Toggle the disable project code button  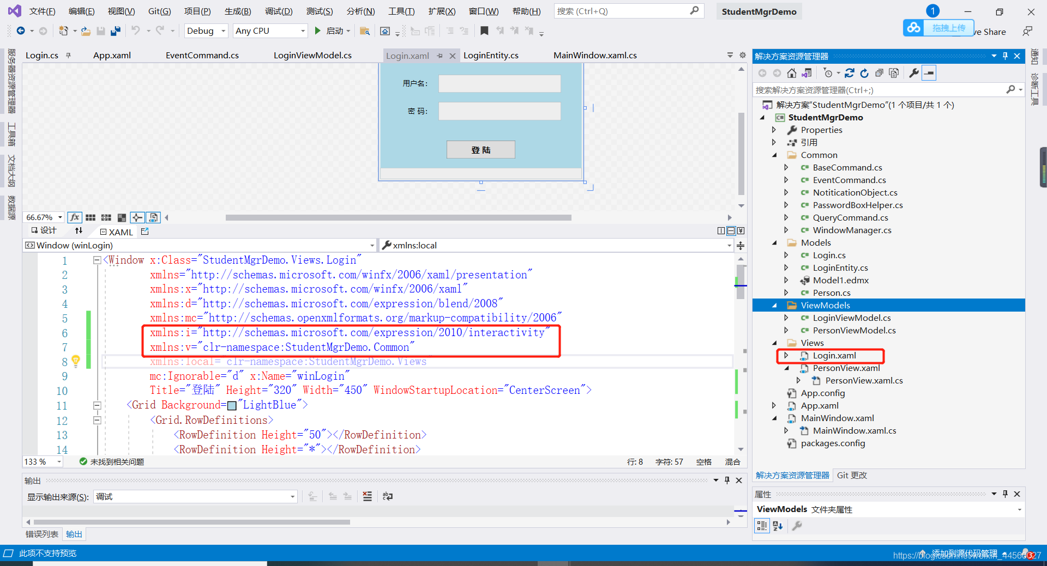pos(153,217)
